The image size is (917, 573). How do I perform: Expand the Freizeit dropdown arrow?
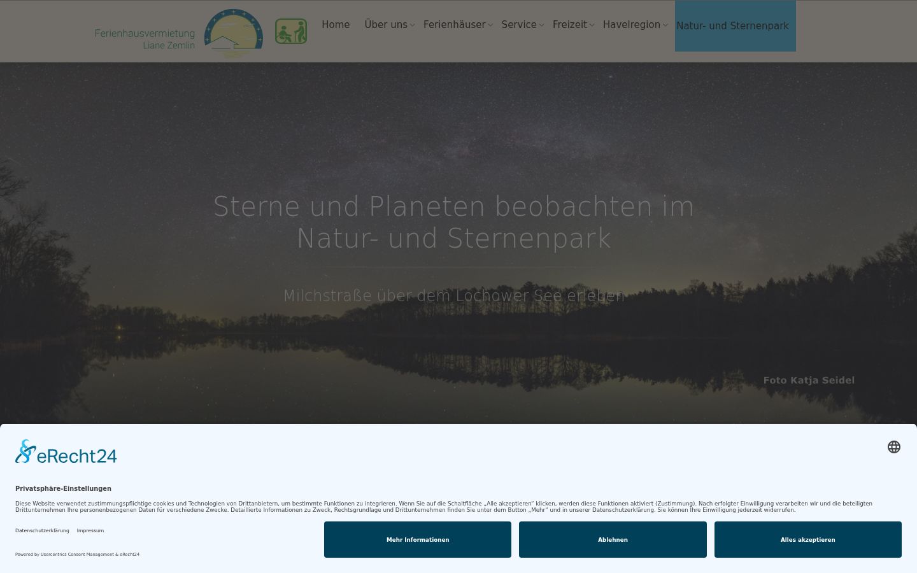tap(592, 25)
